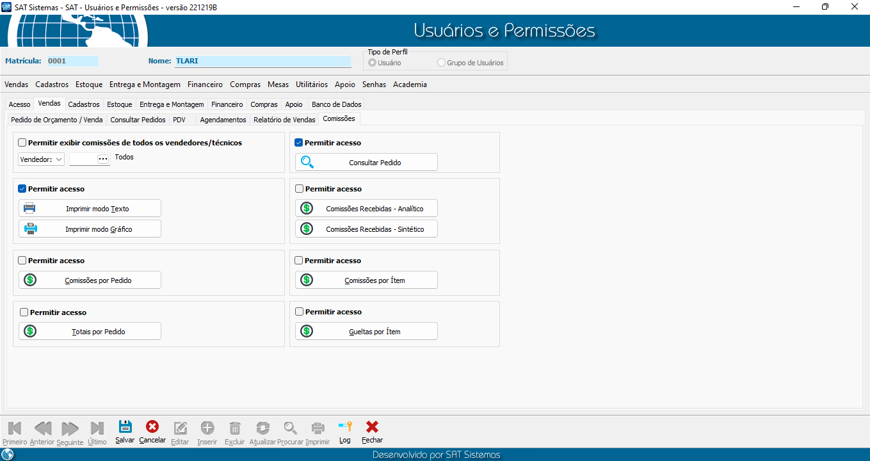Click the Fechar close icon in toolbar
This screenshot has height=461, width=870.
coord(372,428)
